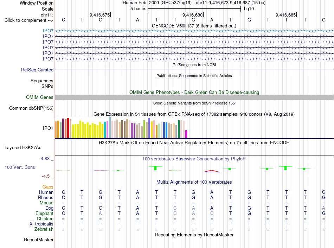Select the Rhesus species label

(46, 197)
